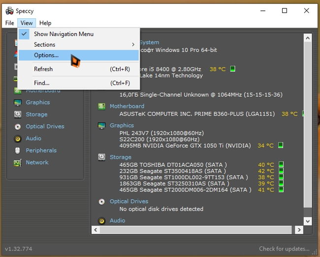Open Optical Drives heading in summary
Image resolution: width=320 pixels, height=257 pixels.
tap(129, 201)
